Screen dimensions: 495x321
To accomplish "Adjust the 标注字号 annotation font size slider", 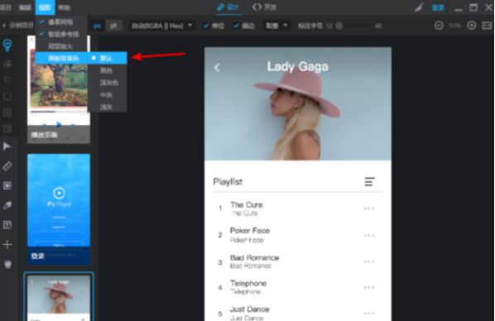I will pos(339,26).
